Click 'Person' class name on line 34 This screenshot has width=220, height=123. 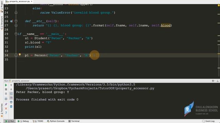tap(40, 55)
